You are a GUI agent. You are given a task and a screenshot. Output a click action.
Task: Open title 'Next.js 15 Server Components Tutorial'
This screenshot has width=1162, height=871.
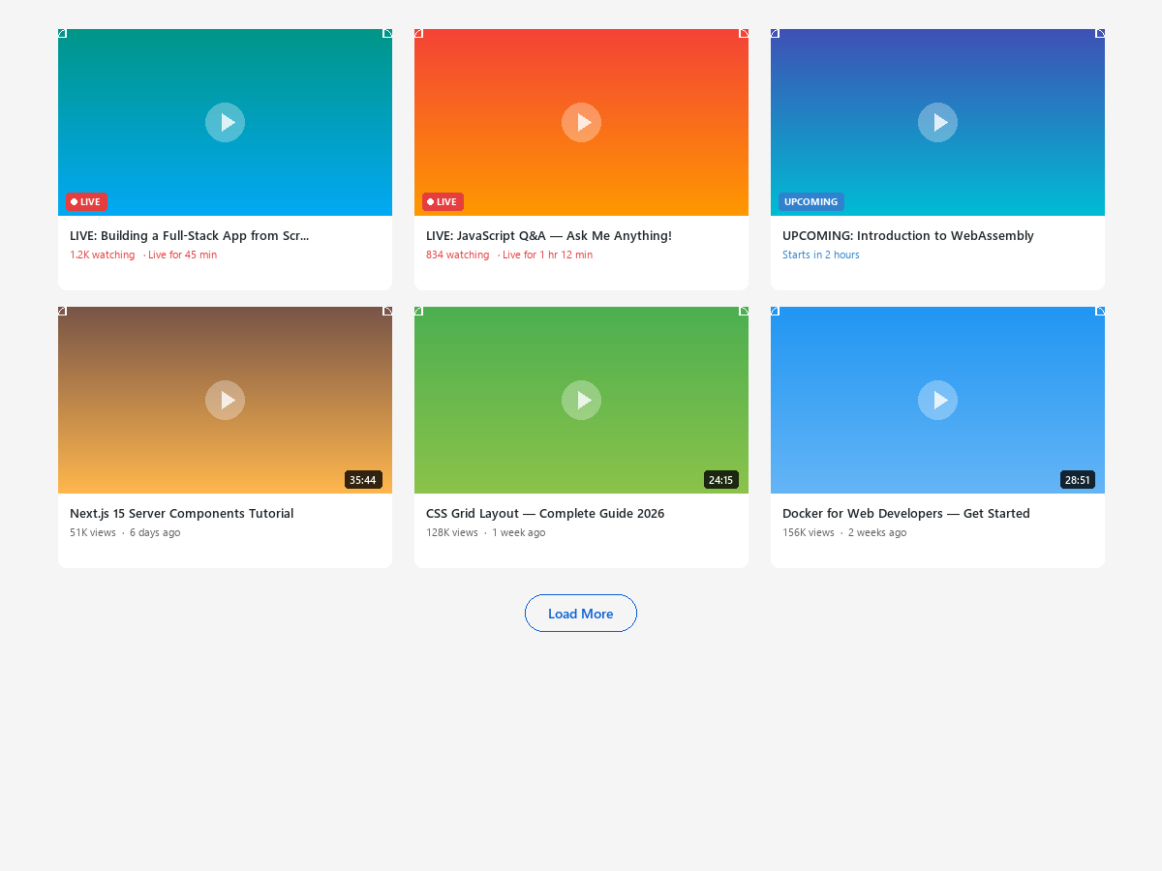point(182,513)
